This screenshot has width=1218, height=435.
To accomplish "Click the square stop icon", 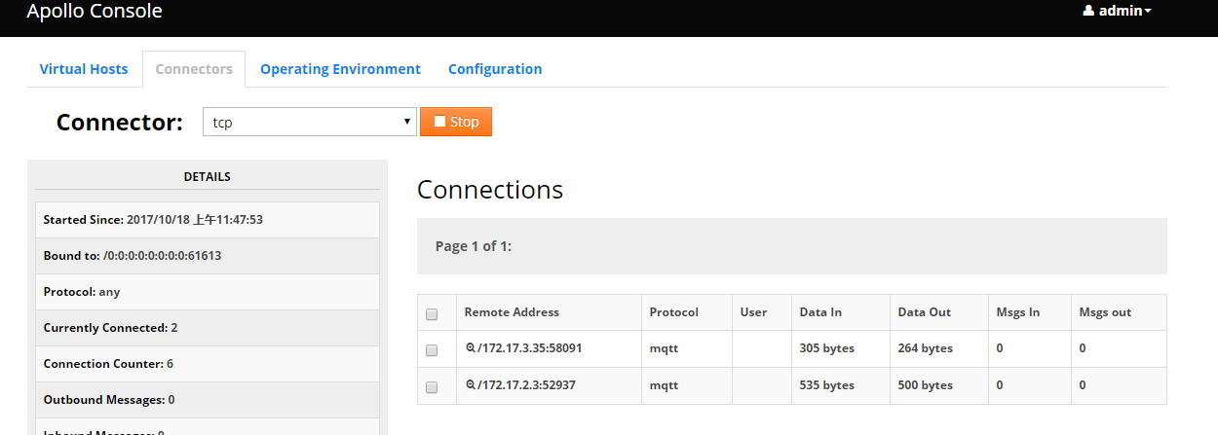I will 440,122.
